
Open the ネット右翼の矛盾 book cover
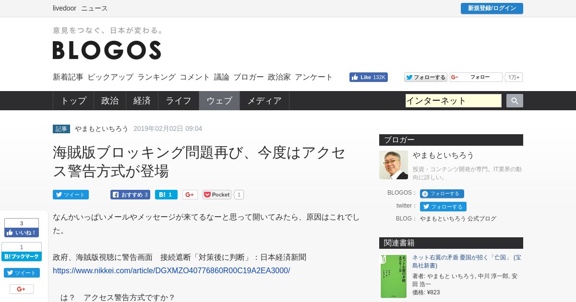point(394,276)
